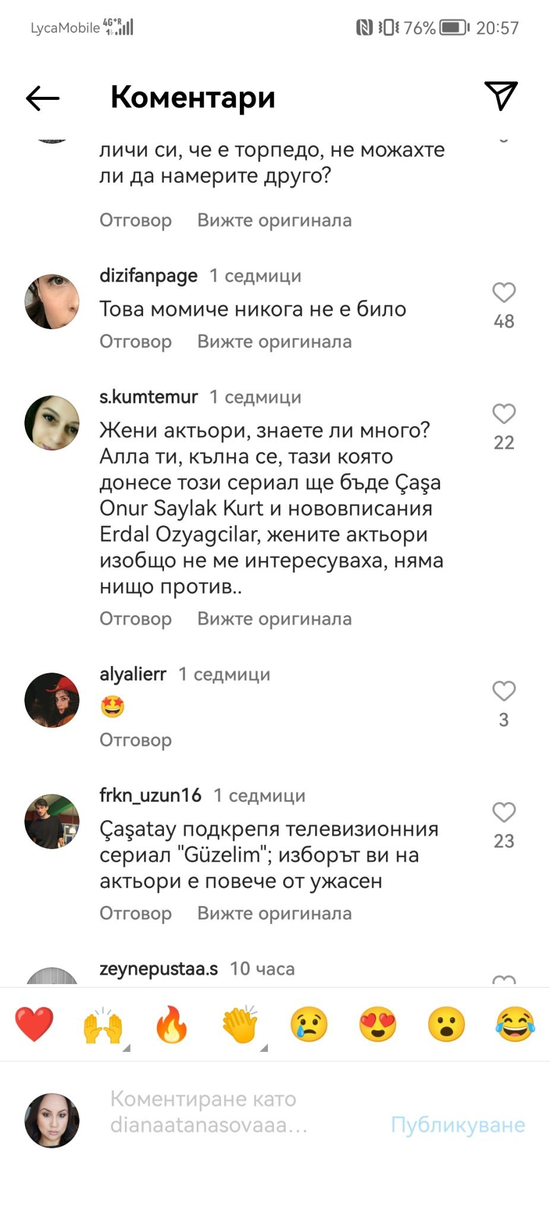Focus the Коментиране като comment field
The image size is (550, 1217).
(238, 1112)
